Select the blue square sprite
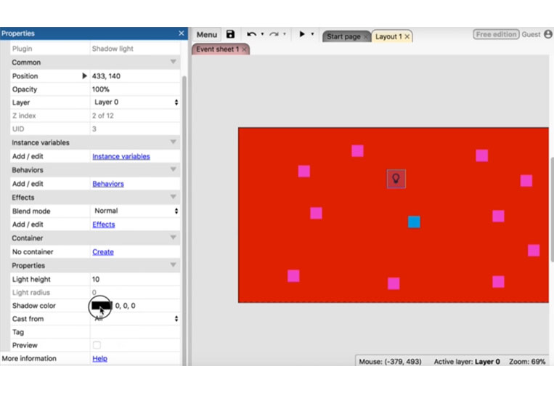 pos(414,222)
